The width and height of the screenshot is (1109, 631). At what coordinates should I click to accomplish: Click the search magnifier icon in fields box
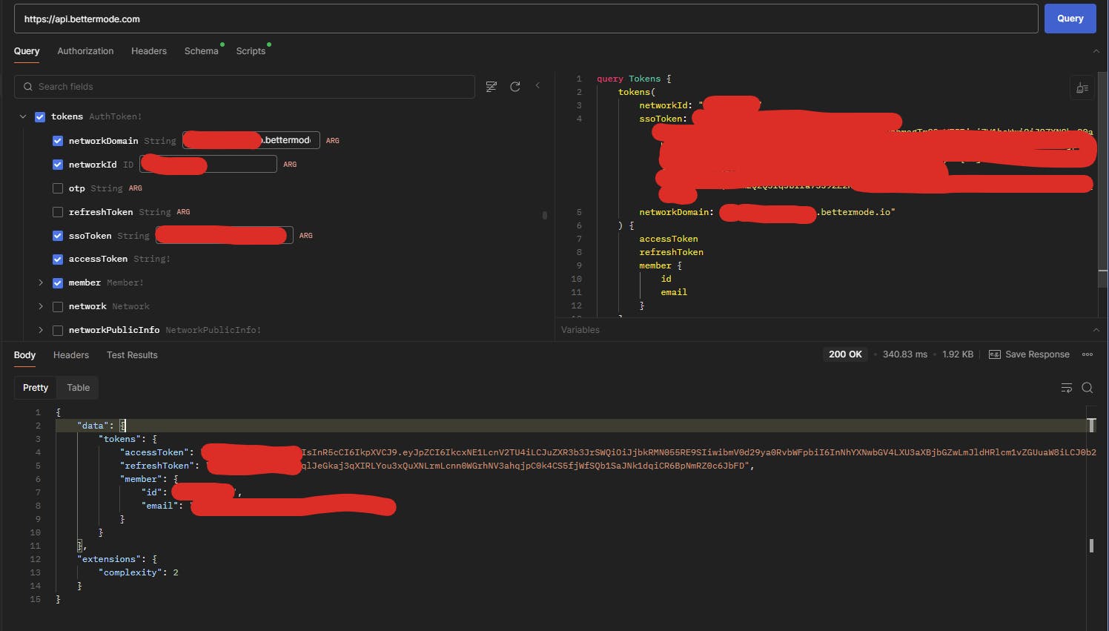point(28,87)
